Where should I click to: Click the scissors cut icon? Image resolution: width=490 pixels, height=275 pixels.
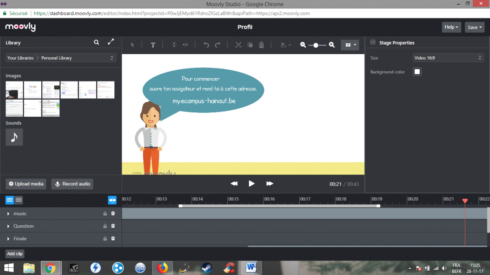[x=239, y=45]
